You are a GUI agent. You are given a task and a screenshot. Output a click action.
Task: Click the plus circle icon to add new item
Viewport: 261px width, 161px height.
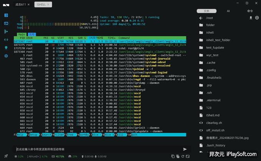click(257, 18)
